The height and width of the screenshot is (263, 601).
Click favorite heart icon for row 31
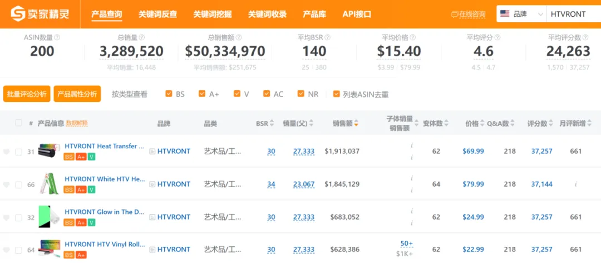click(6, 152)
